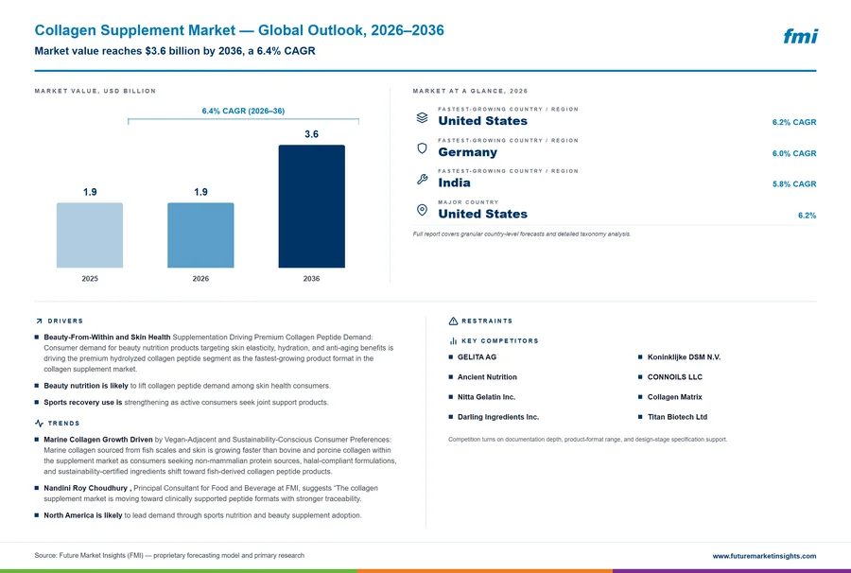Click Nitta Gelatin Inc. in competitors list
Image resolution: width=851 pixels, height=573 pixels.
click(486, 397)
